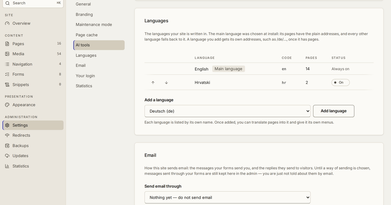Open Page cache settings
This screenshot has width=391, height=205.
point(99,35)
